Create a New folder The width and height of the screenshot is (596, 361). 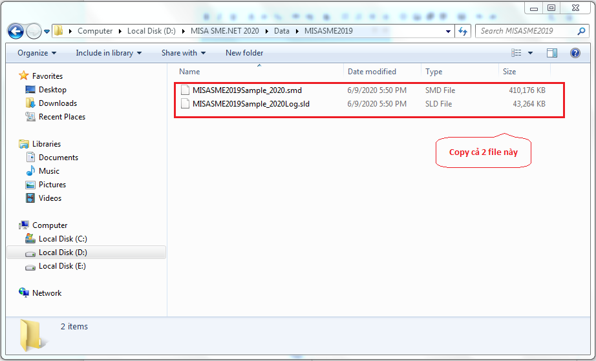(244, 53)
